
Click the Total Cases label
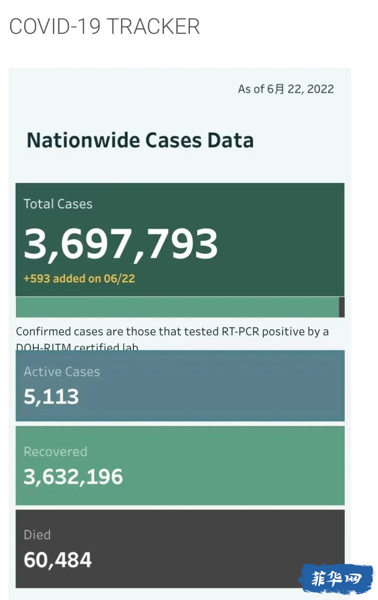[58, 204]
